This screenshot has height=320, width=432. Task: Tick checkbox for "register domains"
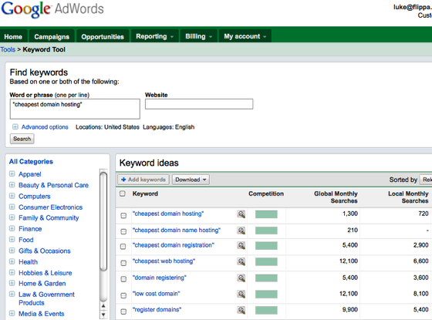pos(123,312)
